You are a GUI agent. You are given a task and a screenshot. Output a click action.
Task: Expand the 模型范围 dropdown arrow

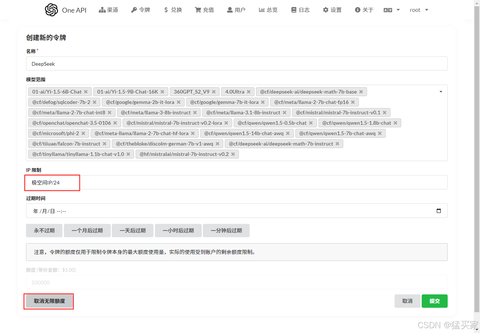[441, 92]
